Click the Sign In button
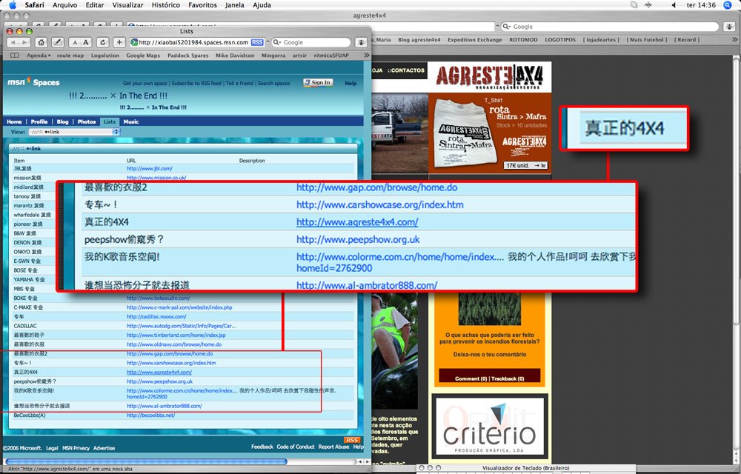This screenshot has height=474, width=741. click(318, 83)
